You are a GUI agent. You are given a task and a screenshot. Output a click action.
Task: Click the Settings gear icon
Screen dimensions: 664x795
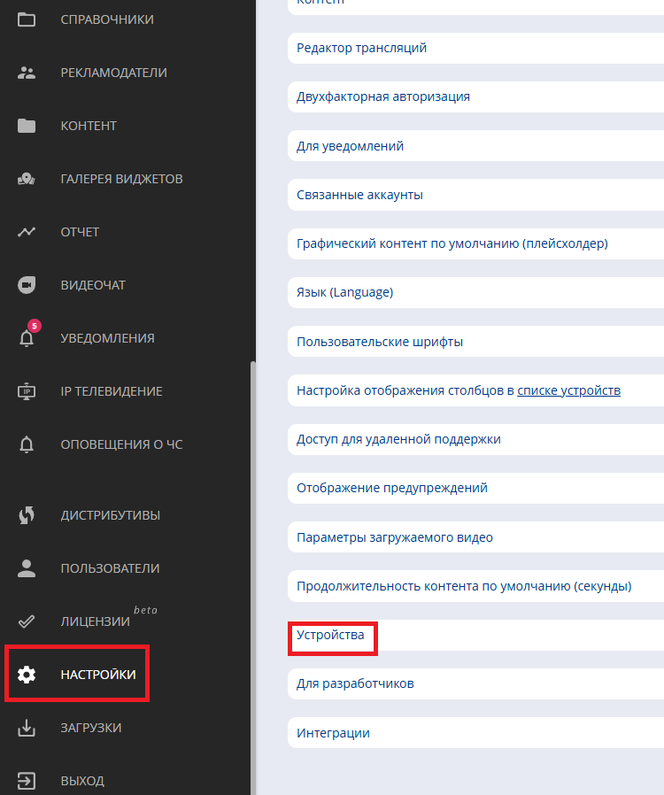click(x=27, y=675)
